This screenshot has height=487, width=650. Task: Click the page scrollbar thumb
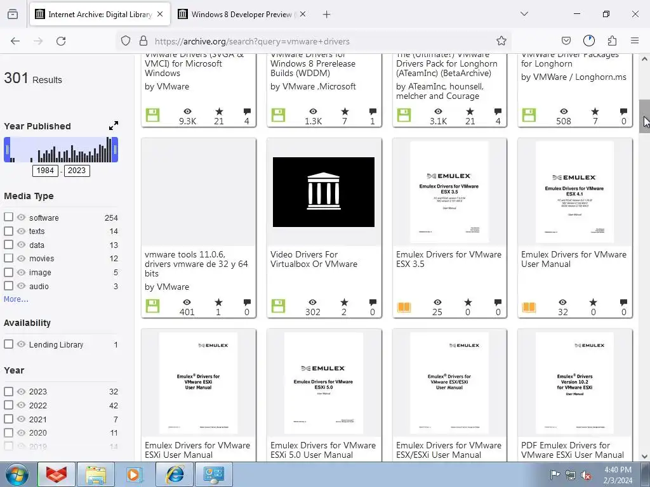pos(644,116)
